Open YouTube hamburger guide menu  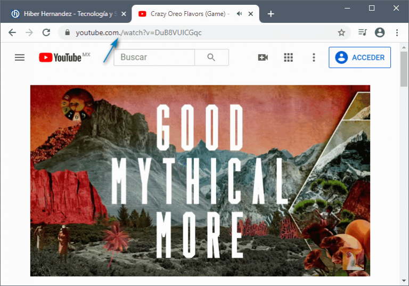click(20, 58)
